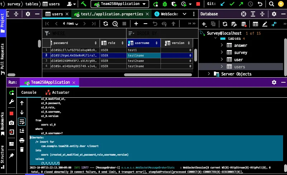Click the Build project hammer icon

(84, 4)
